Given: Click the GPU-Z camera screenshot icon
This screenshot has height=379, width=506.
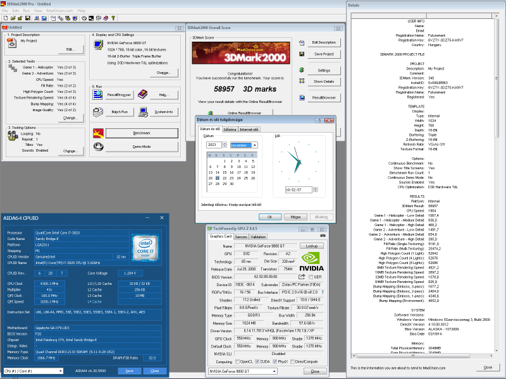Looking at the screenshot, I should [x=323, y=236].
